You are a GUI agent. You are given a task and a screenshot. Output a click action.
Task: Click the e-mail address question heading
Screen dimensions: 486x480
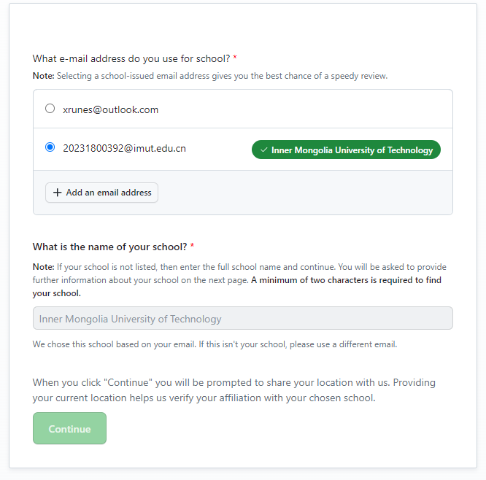(x=131, y=58)
